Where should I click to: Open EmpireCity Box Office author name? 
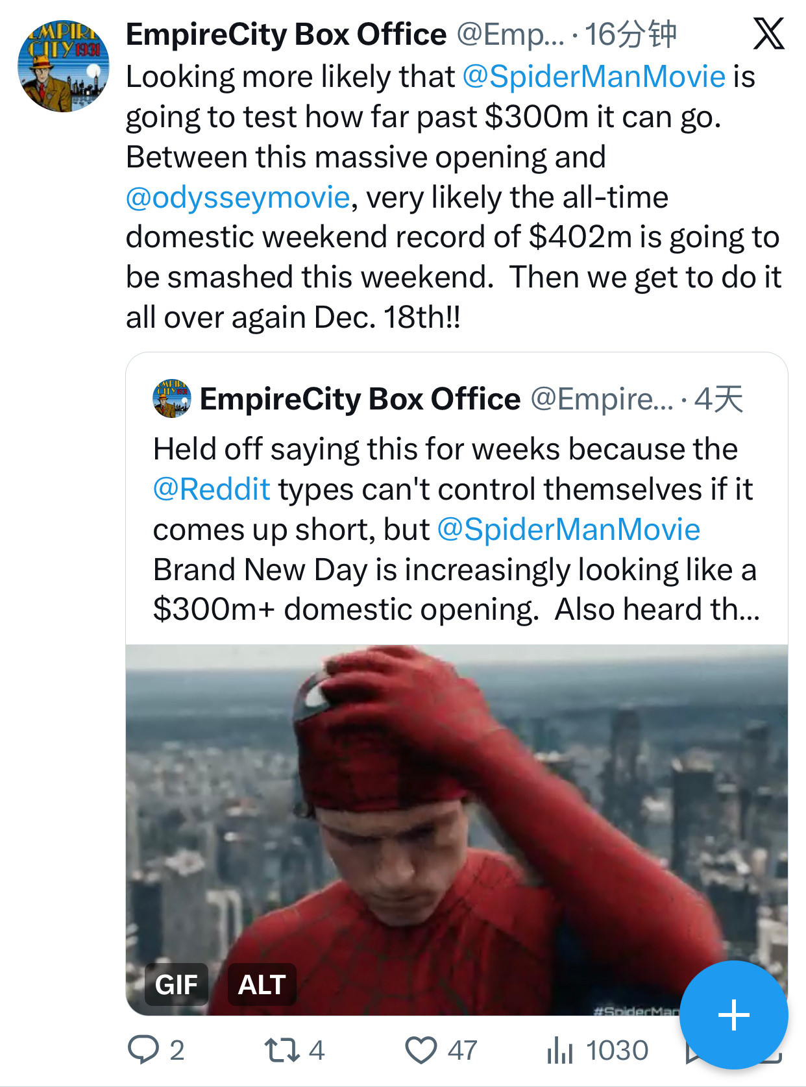click(286, 34)
